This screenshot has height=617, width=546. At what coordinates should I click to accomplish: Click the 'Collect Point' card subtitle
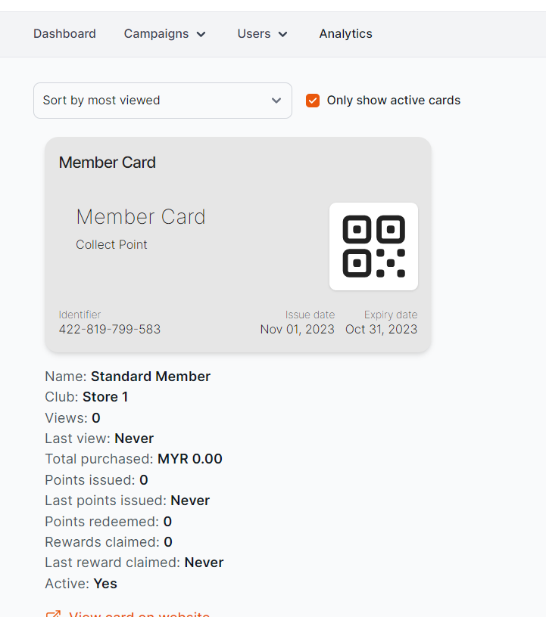[111, 244]
